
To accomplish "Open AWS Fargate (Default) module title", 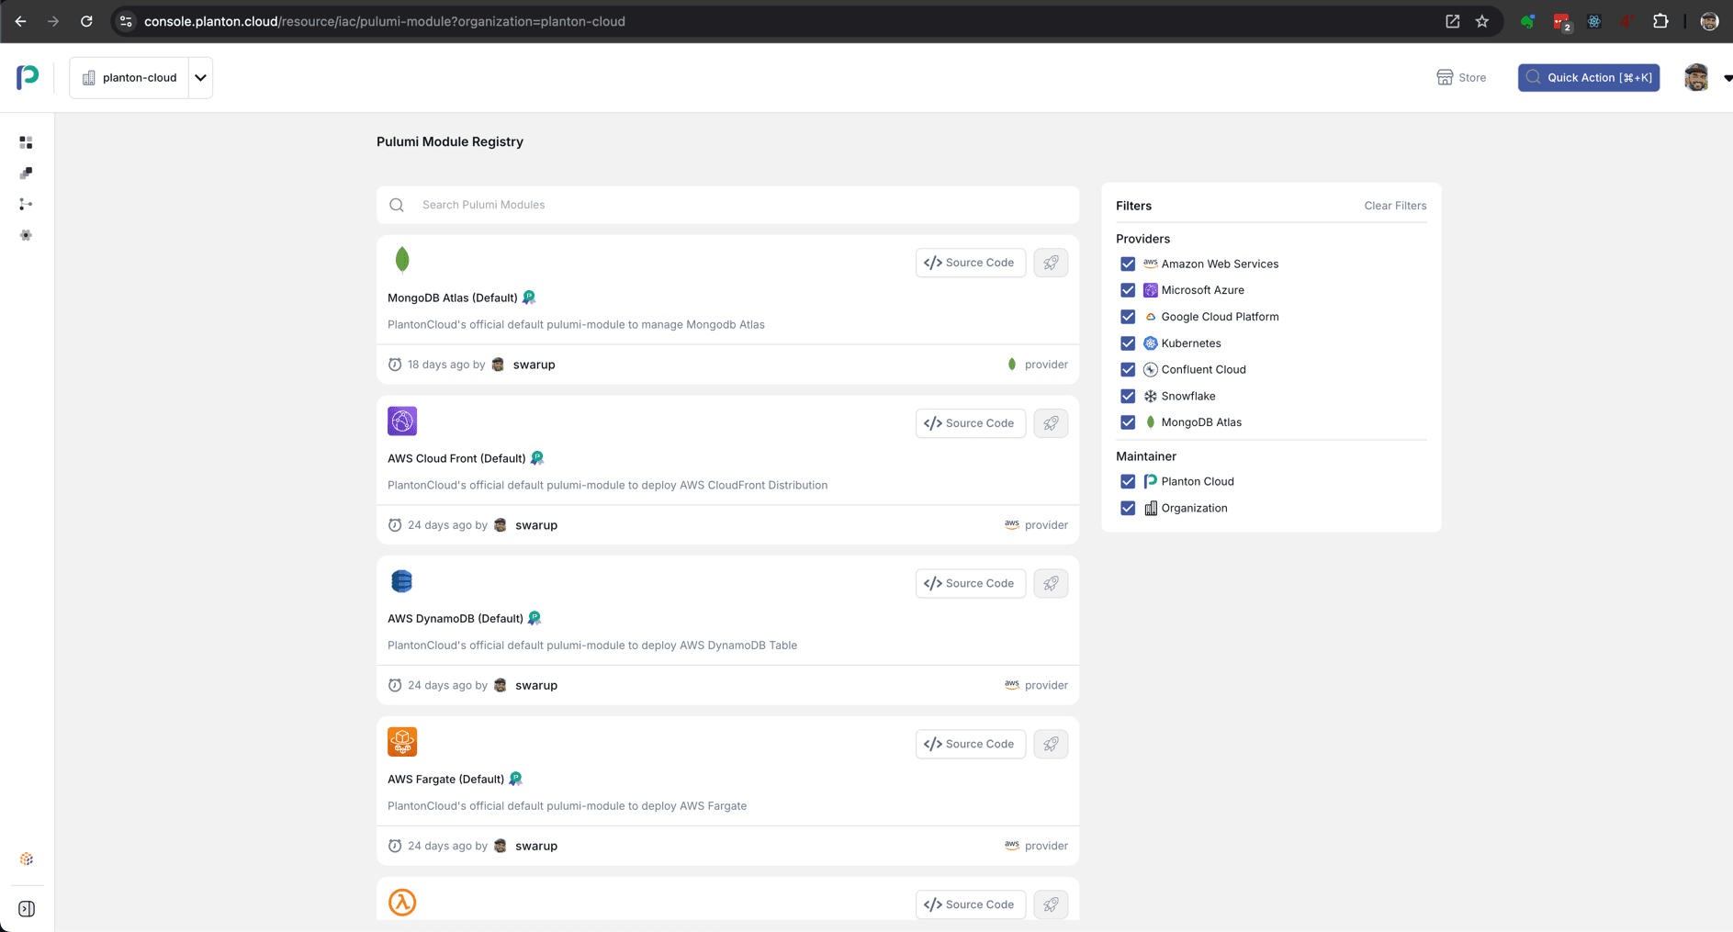I will click(x=445, y=779).
